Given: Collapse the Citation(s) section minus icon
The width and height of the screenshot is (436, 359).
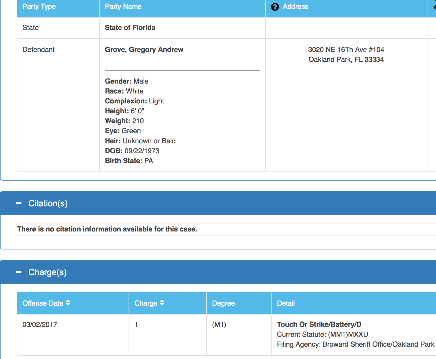Looking at the screenshot, I should point(19,203).
